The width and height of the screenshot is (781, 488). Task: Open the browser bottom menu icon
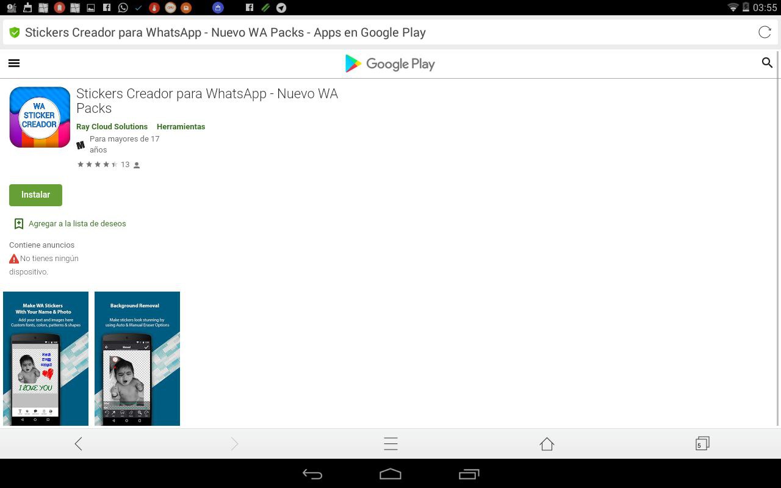(x=390, y=443)
